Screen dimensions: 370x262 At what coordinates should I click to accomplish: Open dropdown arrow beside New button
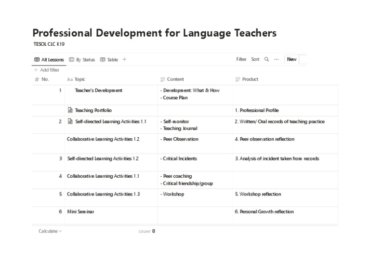303,59
